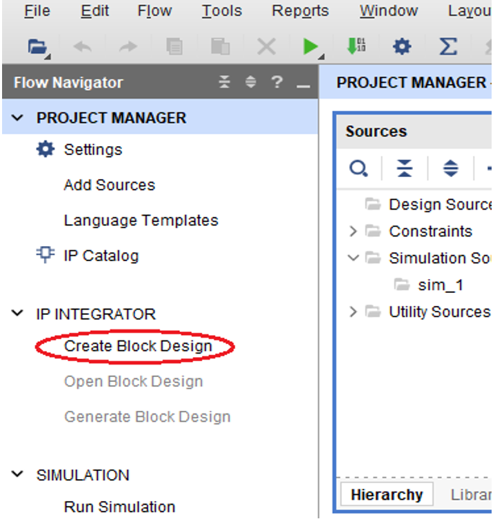This screenshot has width=493, height=519.
Task: Open Settings via the toolbar gear icon
Action: (401, 47)
